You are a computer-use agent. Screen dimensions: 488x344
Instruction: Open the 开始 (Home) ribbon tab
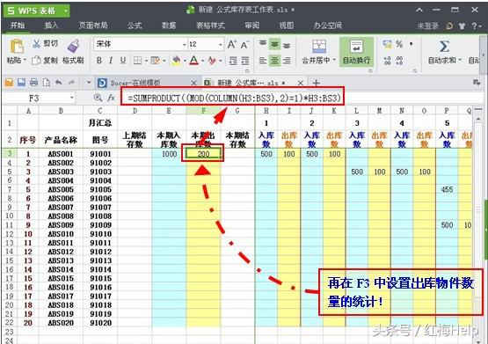[17, 26]
